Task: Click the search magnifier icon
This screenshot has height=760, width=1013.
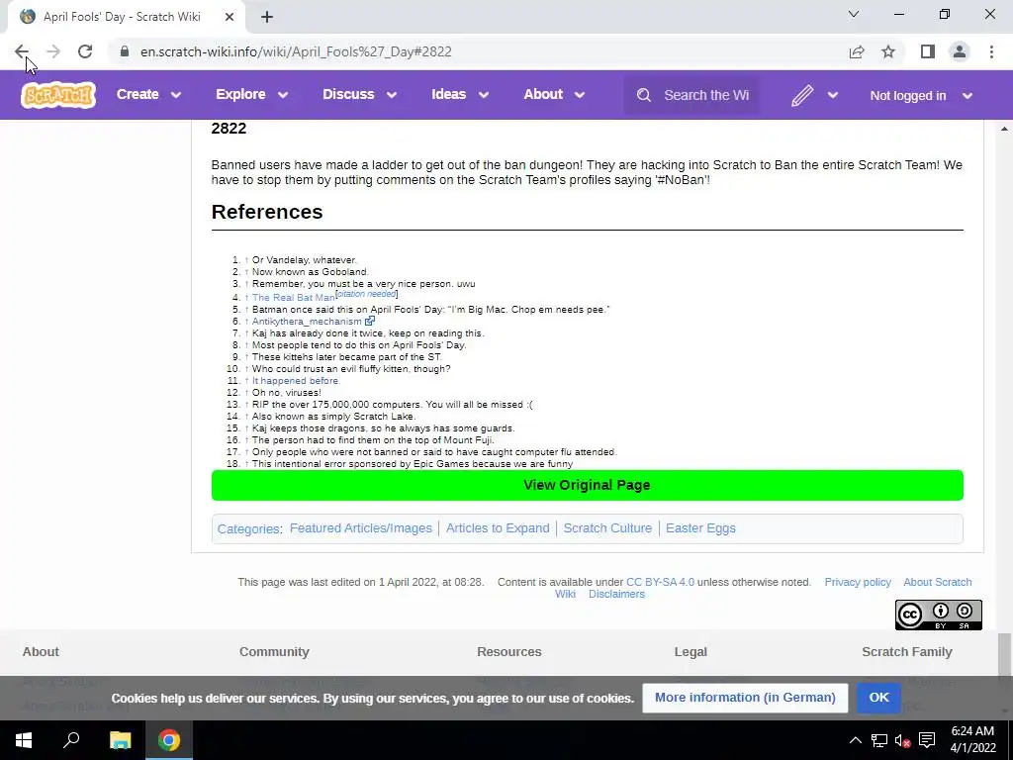Action: point(643,95)
